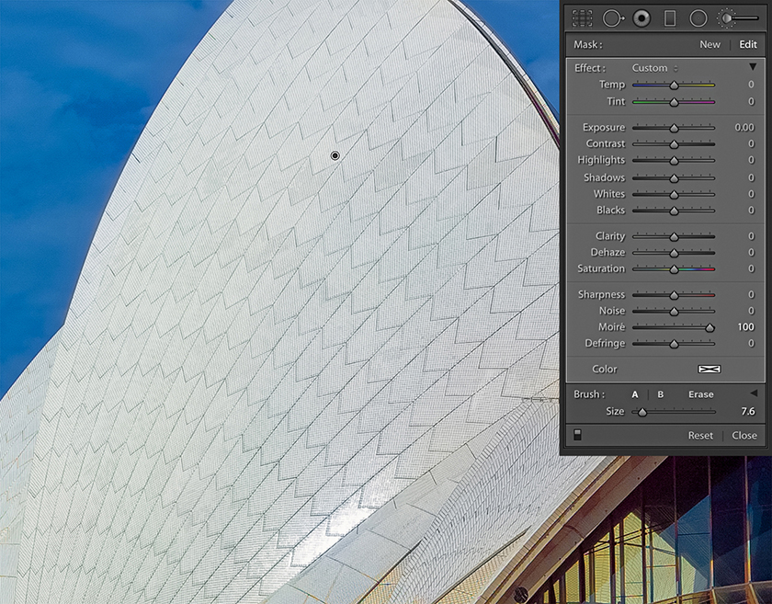This screenshot has height=604, width=772.
Task: Click New to create a mask
Action: coord(710,44)
